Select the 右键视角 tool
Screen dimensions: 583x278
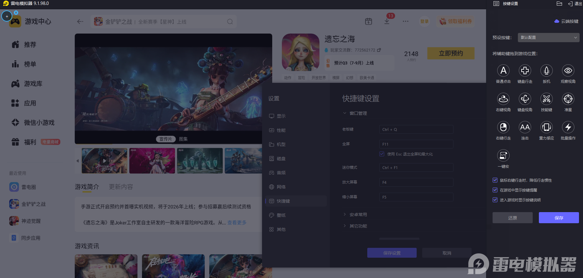click(x=503, y=99)
